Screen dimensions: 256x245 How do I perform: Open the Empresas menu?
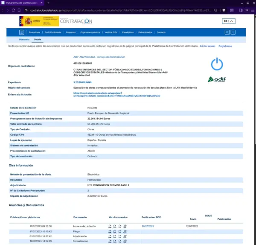[x=71, y=32]
